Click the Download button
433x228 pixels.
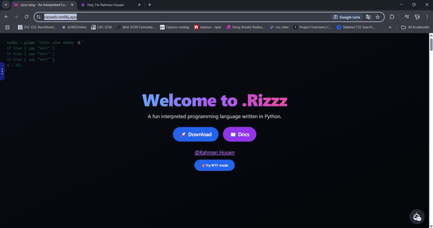(x=196, y=134)
